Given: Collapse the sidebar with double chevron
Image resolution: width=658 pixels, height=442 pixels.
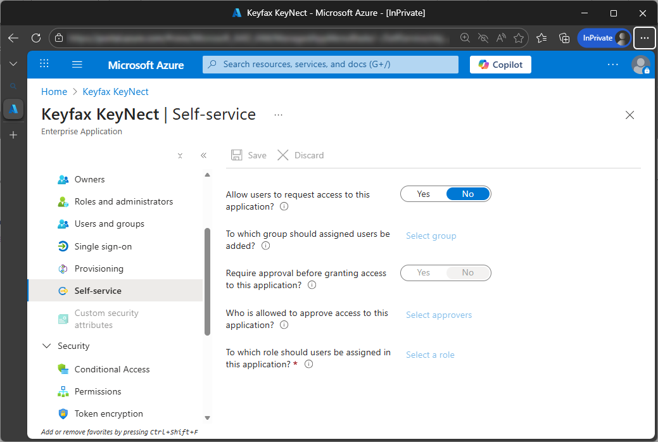Looking at the screenshot, I should pos(203,155).
